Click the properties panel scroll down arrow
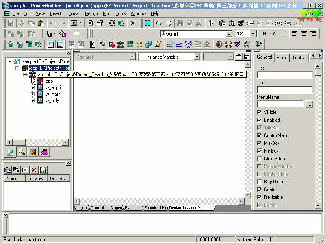The height and width of the screenshot is (244, 325). coord(318,206)
